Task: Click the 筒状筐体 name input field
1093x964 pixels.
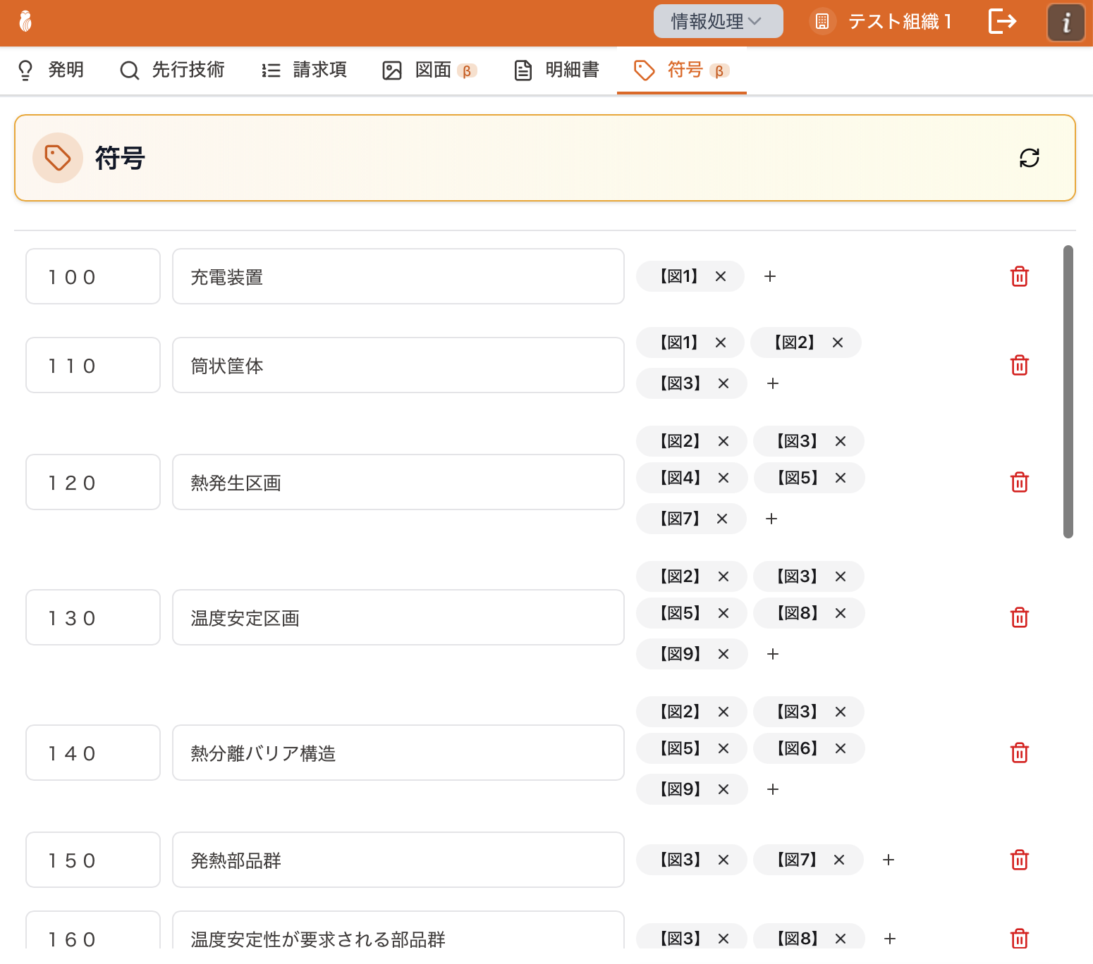Action: (398, 365)
